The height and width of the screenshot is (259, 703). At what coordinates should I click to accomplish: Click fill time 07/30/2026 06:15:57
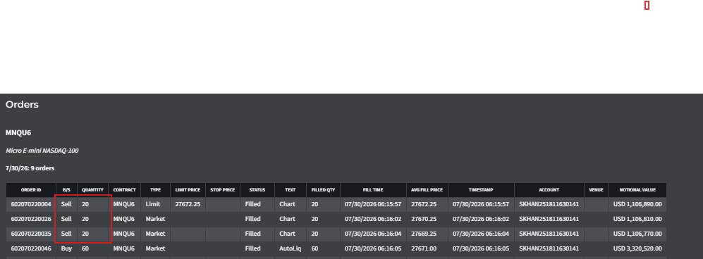point(373,204)
